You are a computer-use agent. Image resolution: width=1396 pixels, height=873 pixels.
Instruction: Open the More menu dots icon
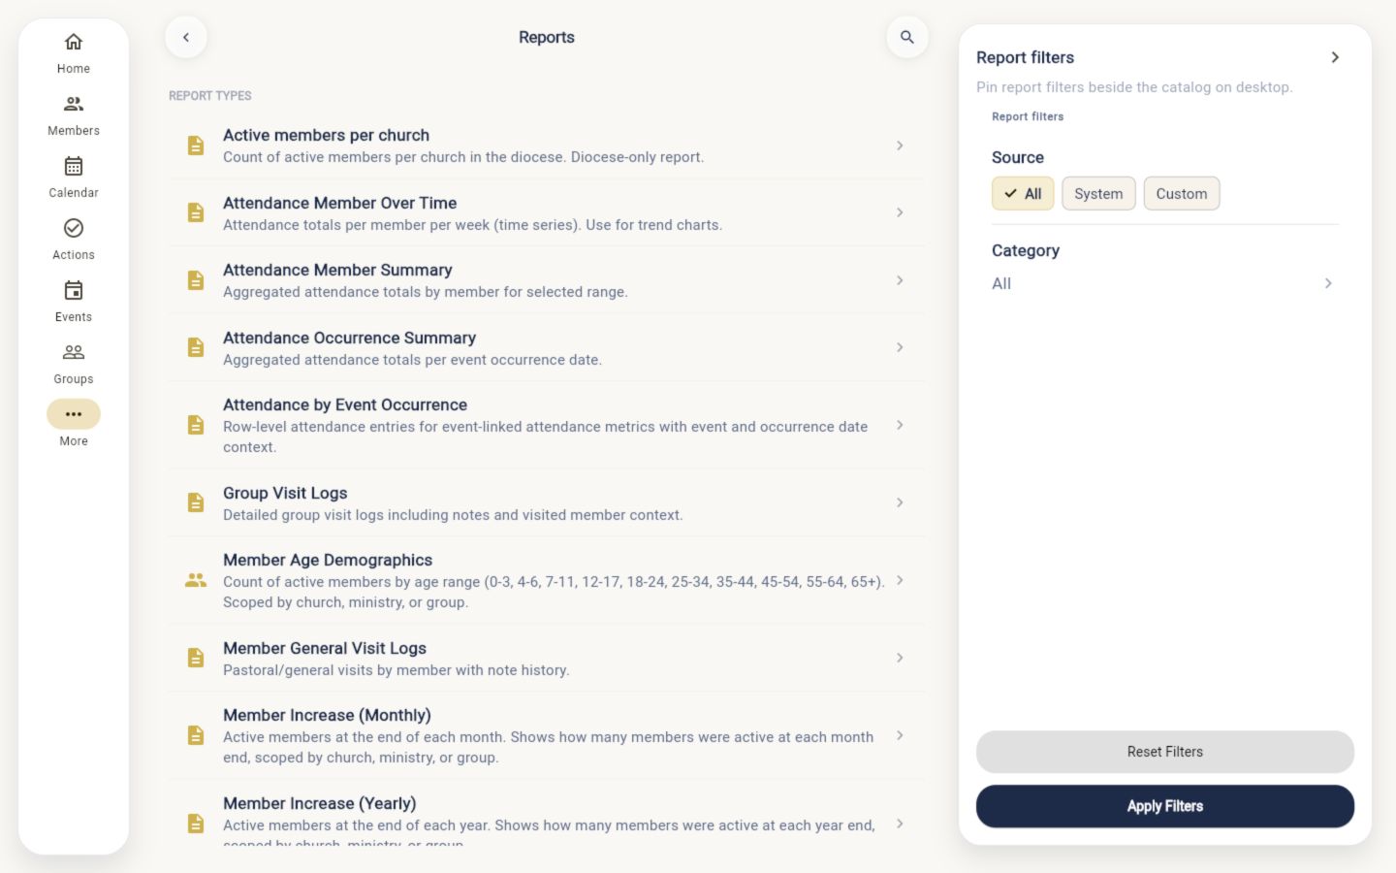pyautogui.click(x=74, y=414)
